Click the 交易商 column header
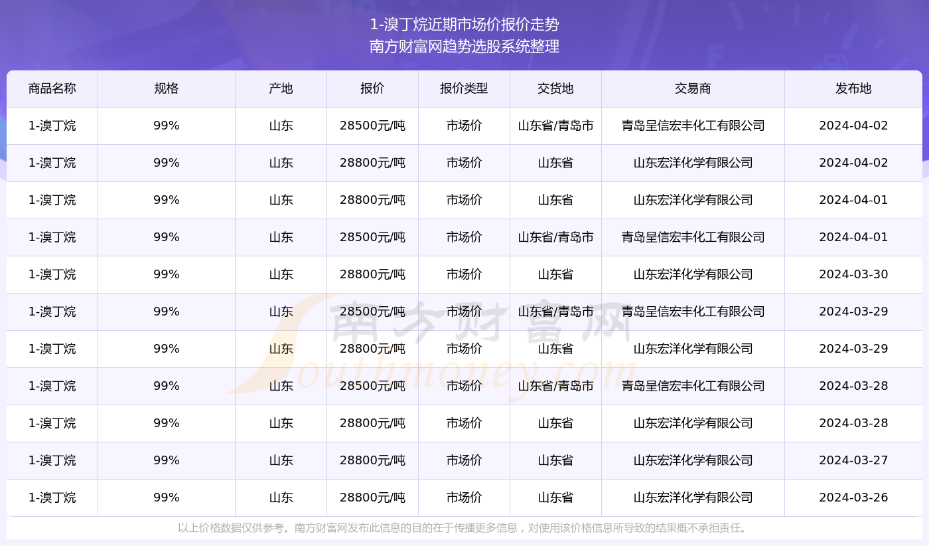This screenshot has width=929, height=546. tap(692, 88)
